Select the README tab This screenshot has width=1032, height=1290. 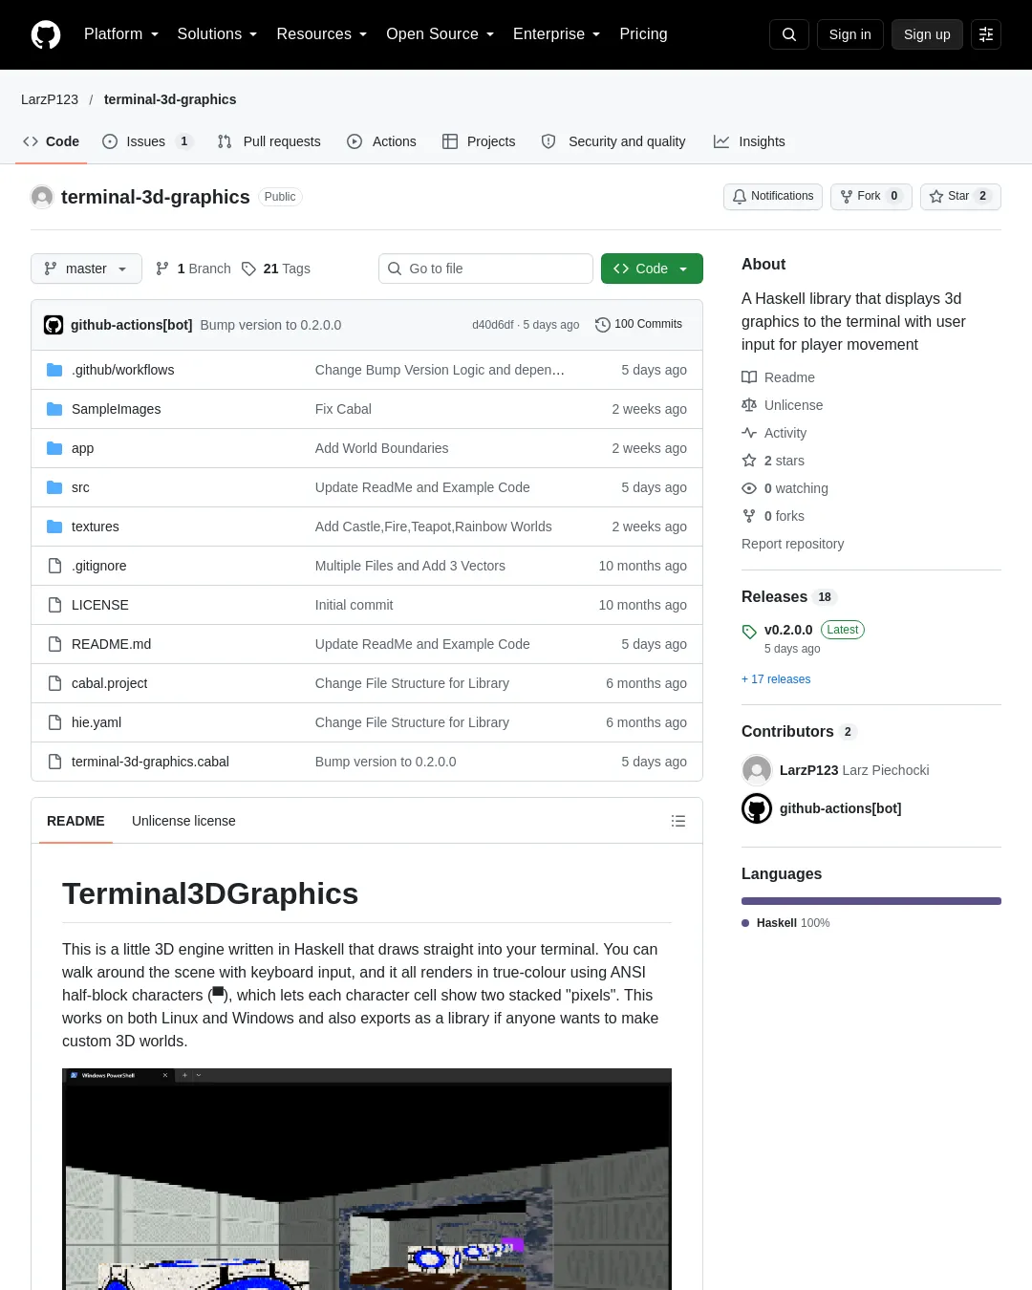point(75,821)
